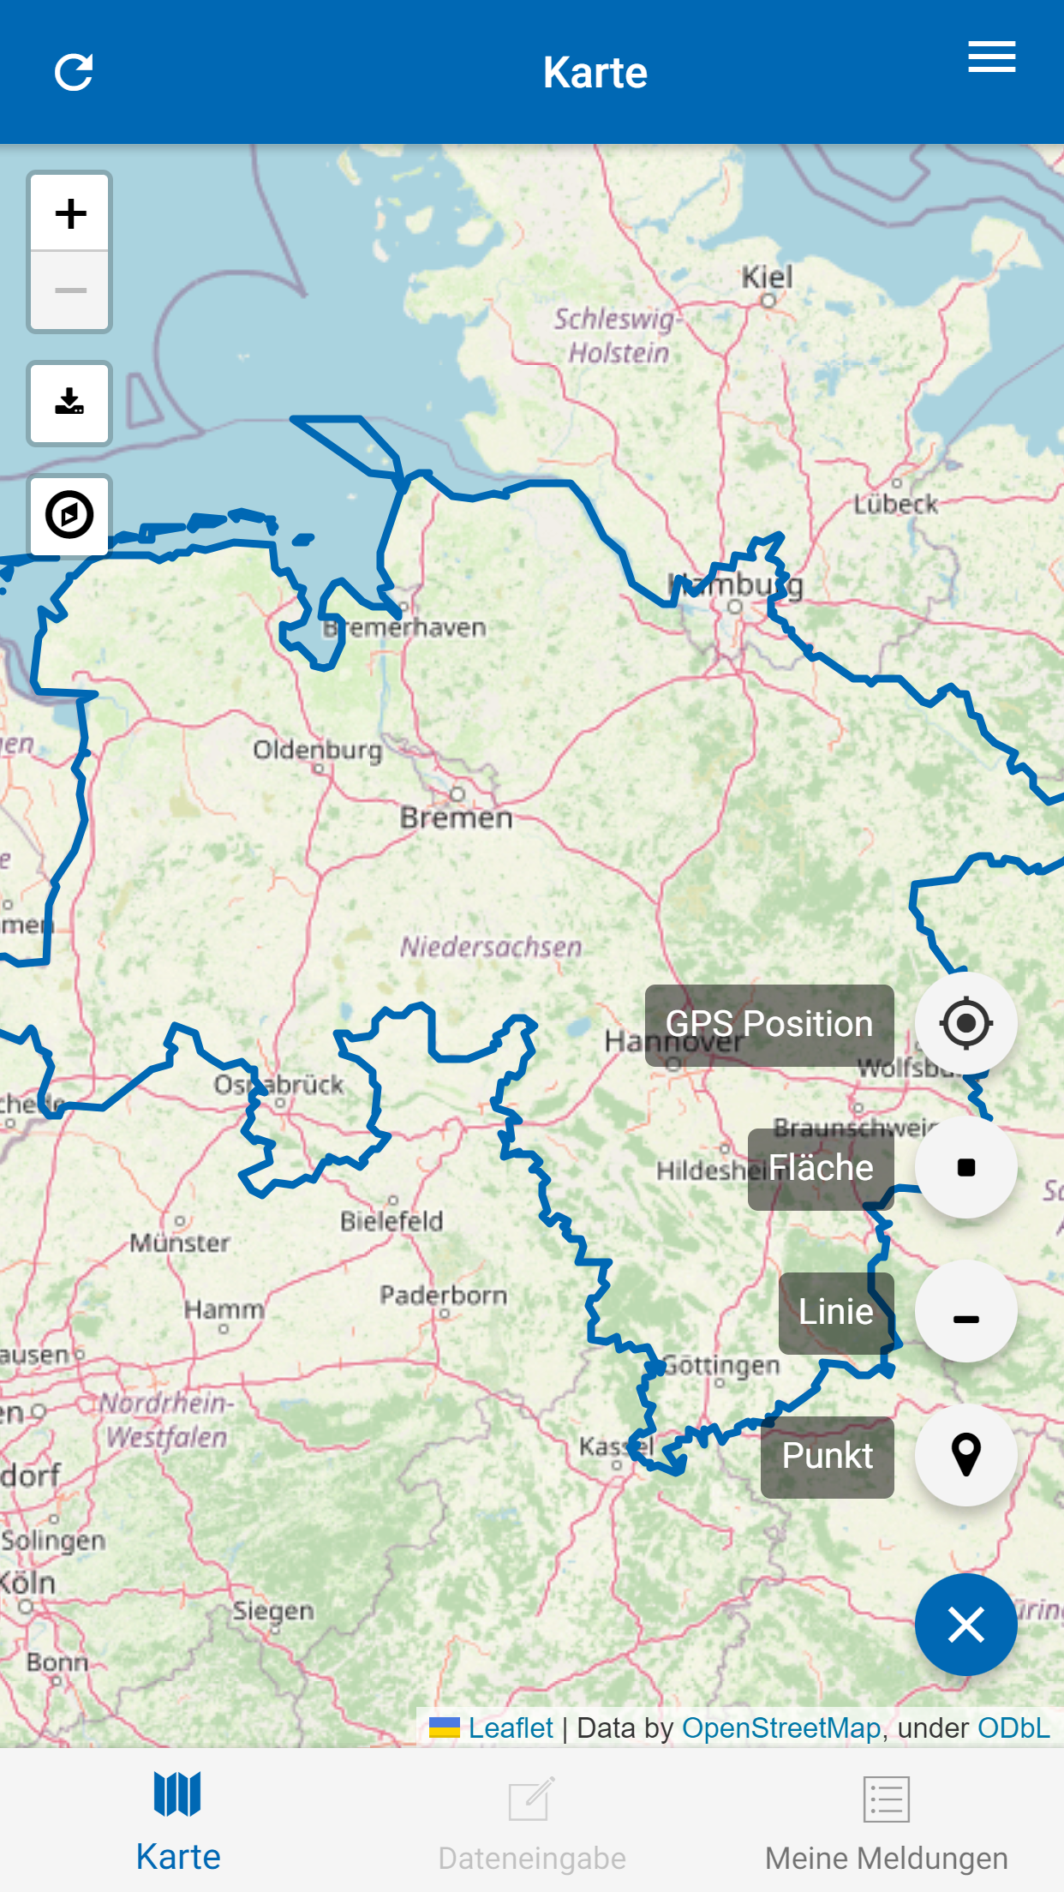Viewport: 1064px width, 1892px height.
Task: Tap the compass orientation icon
Action: 69,515
